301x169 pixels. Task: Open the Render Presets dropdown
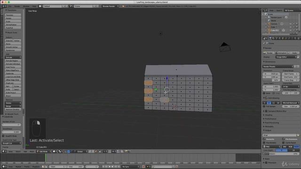[278, 67]
